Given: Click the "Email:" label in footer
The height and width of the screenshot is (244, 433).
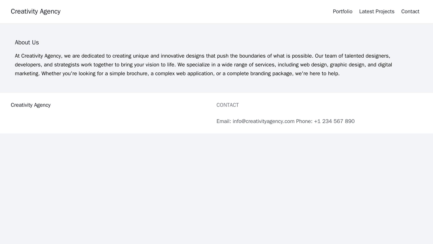Looking at the screenshot, I should tap(224, 121).
